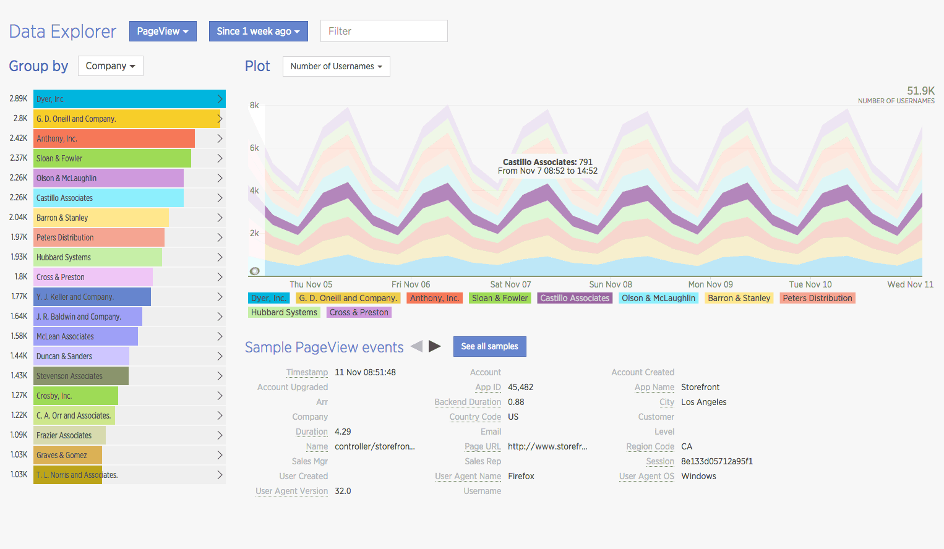
Task: Toggle the Hubbard Systems series in the legend
Action: [284, 312]
